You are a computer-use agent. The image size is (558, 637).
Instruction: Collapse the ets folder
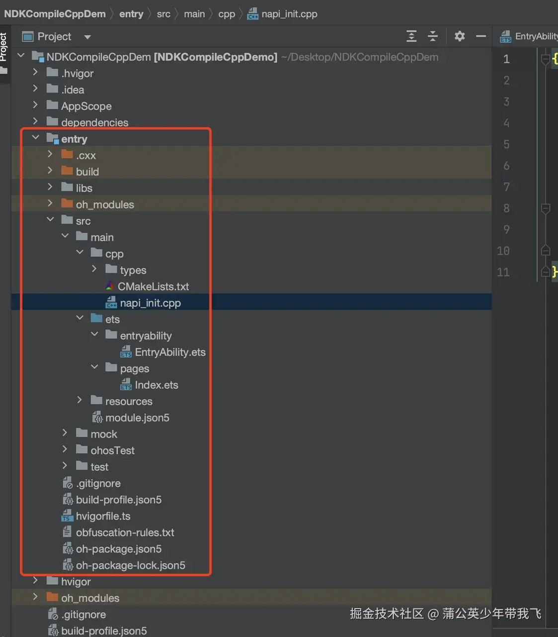click(80, 318)
